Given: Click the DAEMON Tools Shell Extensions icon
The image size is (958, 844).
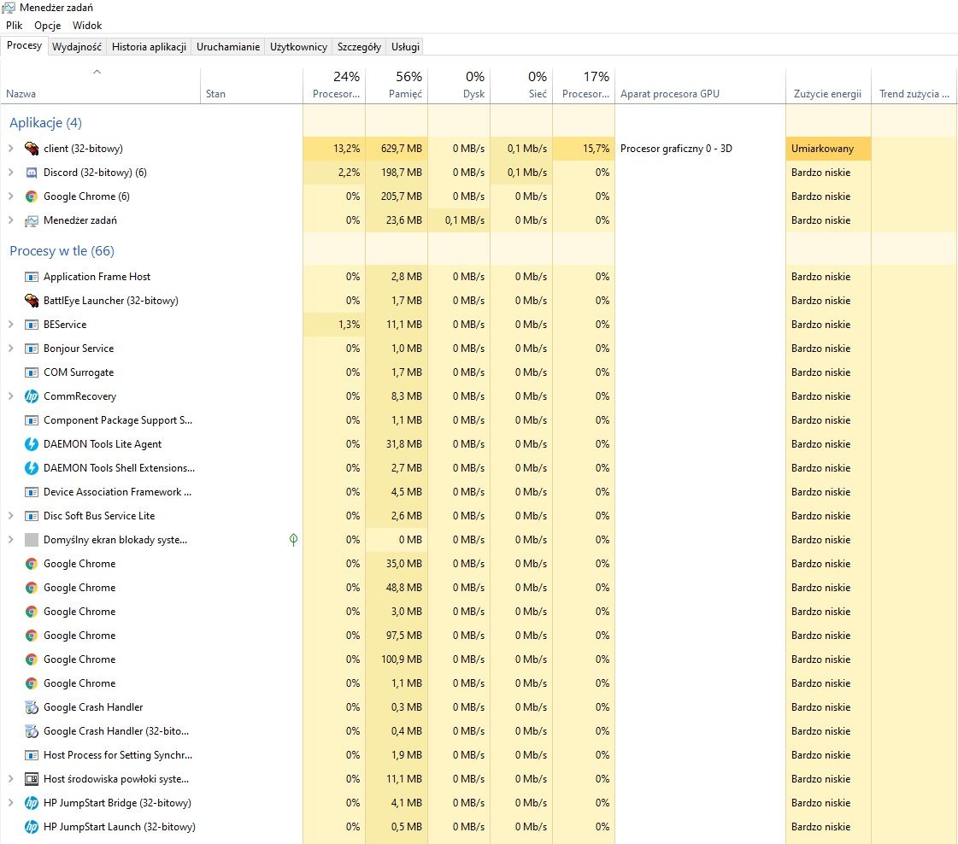Looking at the screenshot, I should pos(31,468).
